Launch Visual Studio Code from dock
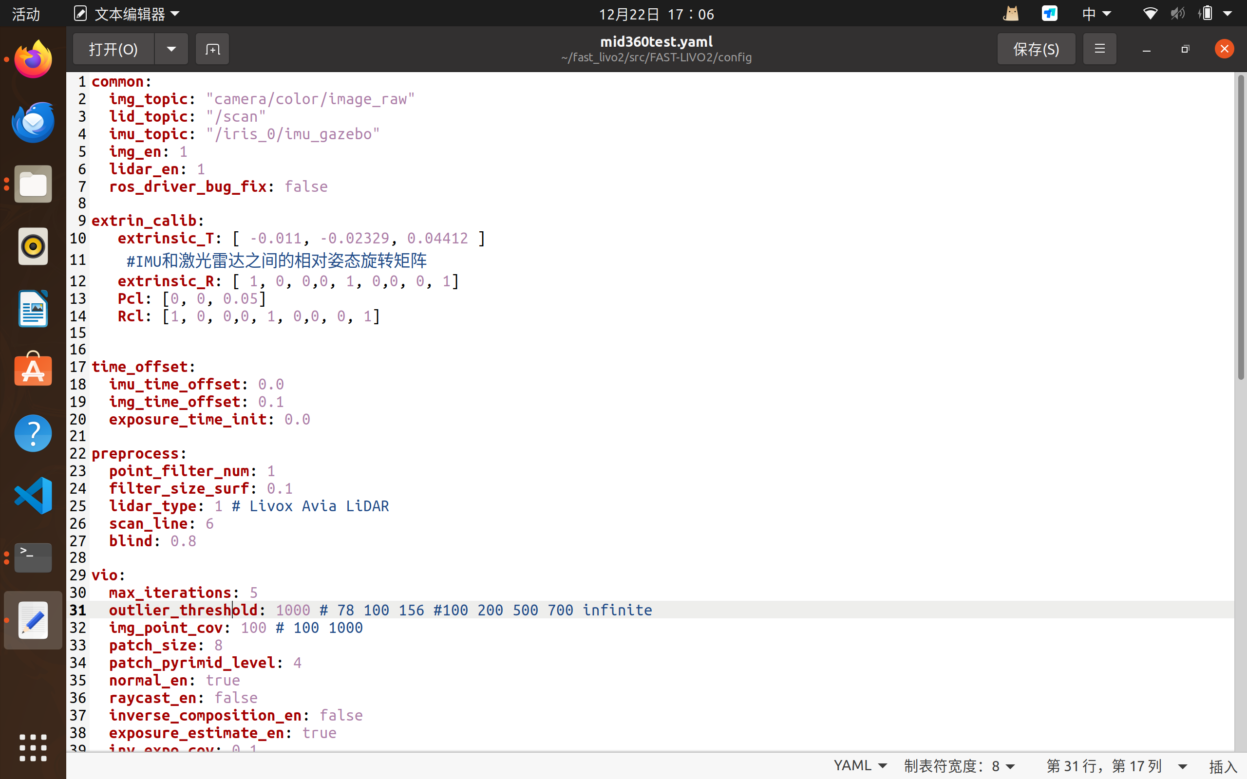This screenshot has height=779, width=1247. (33, 496)
